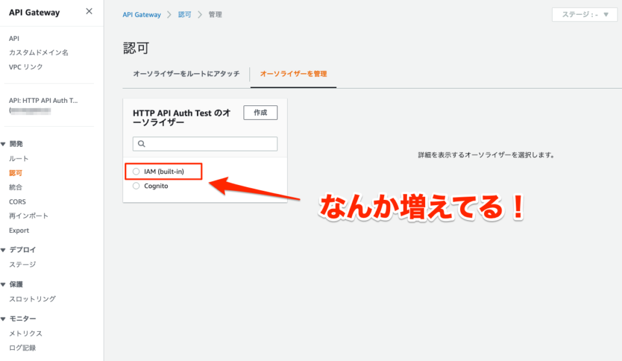The image size is (622, 361).
Task: Open VPC リンク in the sidebar
Action: tap(26, 67)
